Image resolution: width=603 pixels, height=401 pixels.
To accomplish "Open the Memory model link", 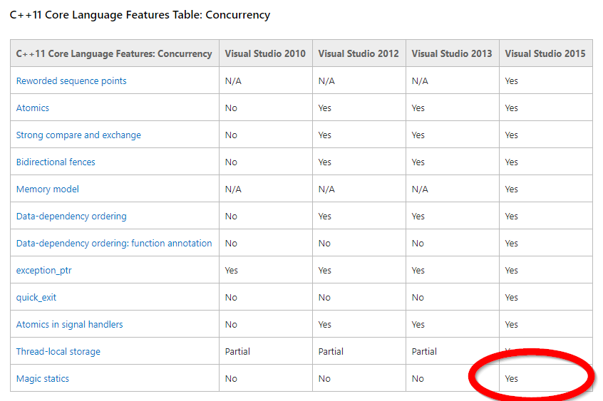I will point(48,189).
